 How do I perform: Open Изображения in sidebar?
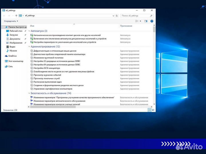(16, 43)
